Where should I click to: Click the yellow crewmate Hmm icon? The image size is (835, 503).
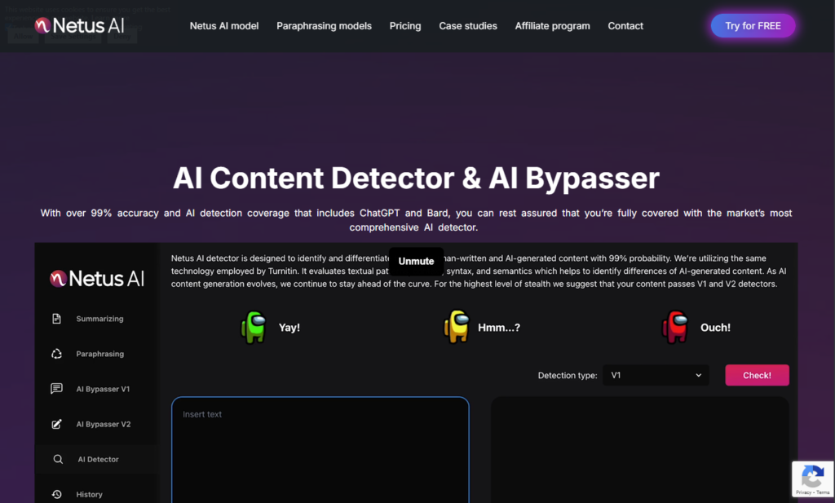coord(456,327)
